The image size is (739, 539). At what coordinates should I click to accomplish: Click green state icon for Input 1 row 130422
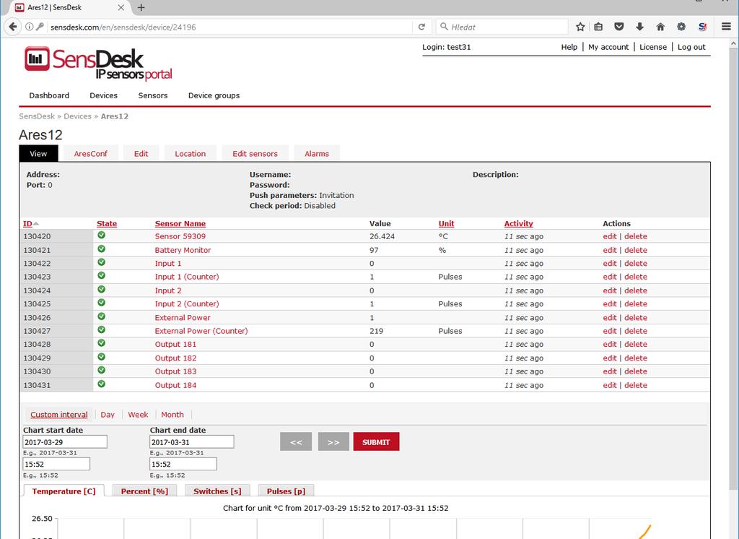point(101,262)
